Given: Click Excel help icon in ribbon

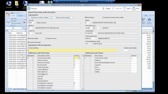Looking at the screenshot, I should pos(146,16).
